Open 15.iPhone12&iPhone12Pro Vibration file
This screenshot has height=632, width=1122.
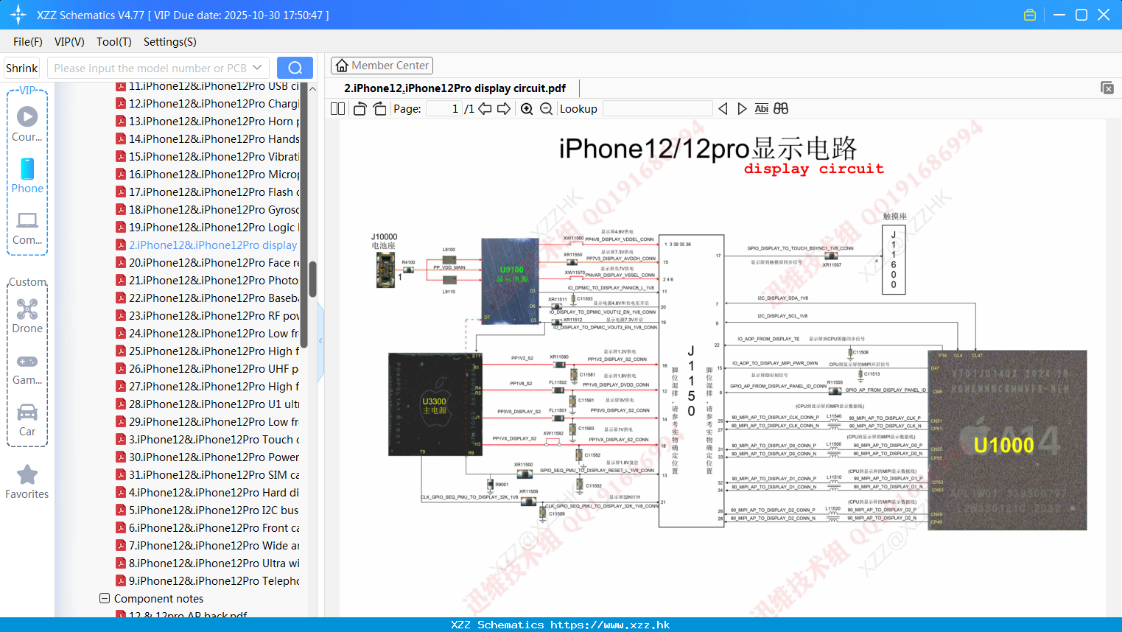tap(208, 157)
